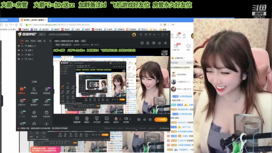Image resolution: width=272 pixels, height=153 pixels.
Task: Click the orange 关闭直播 button
Action: click(161, 120)
